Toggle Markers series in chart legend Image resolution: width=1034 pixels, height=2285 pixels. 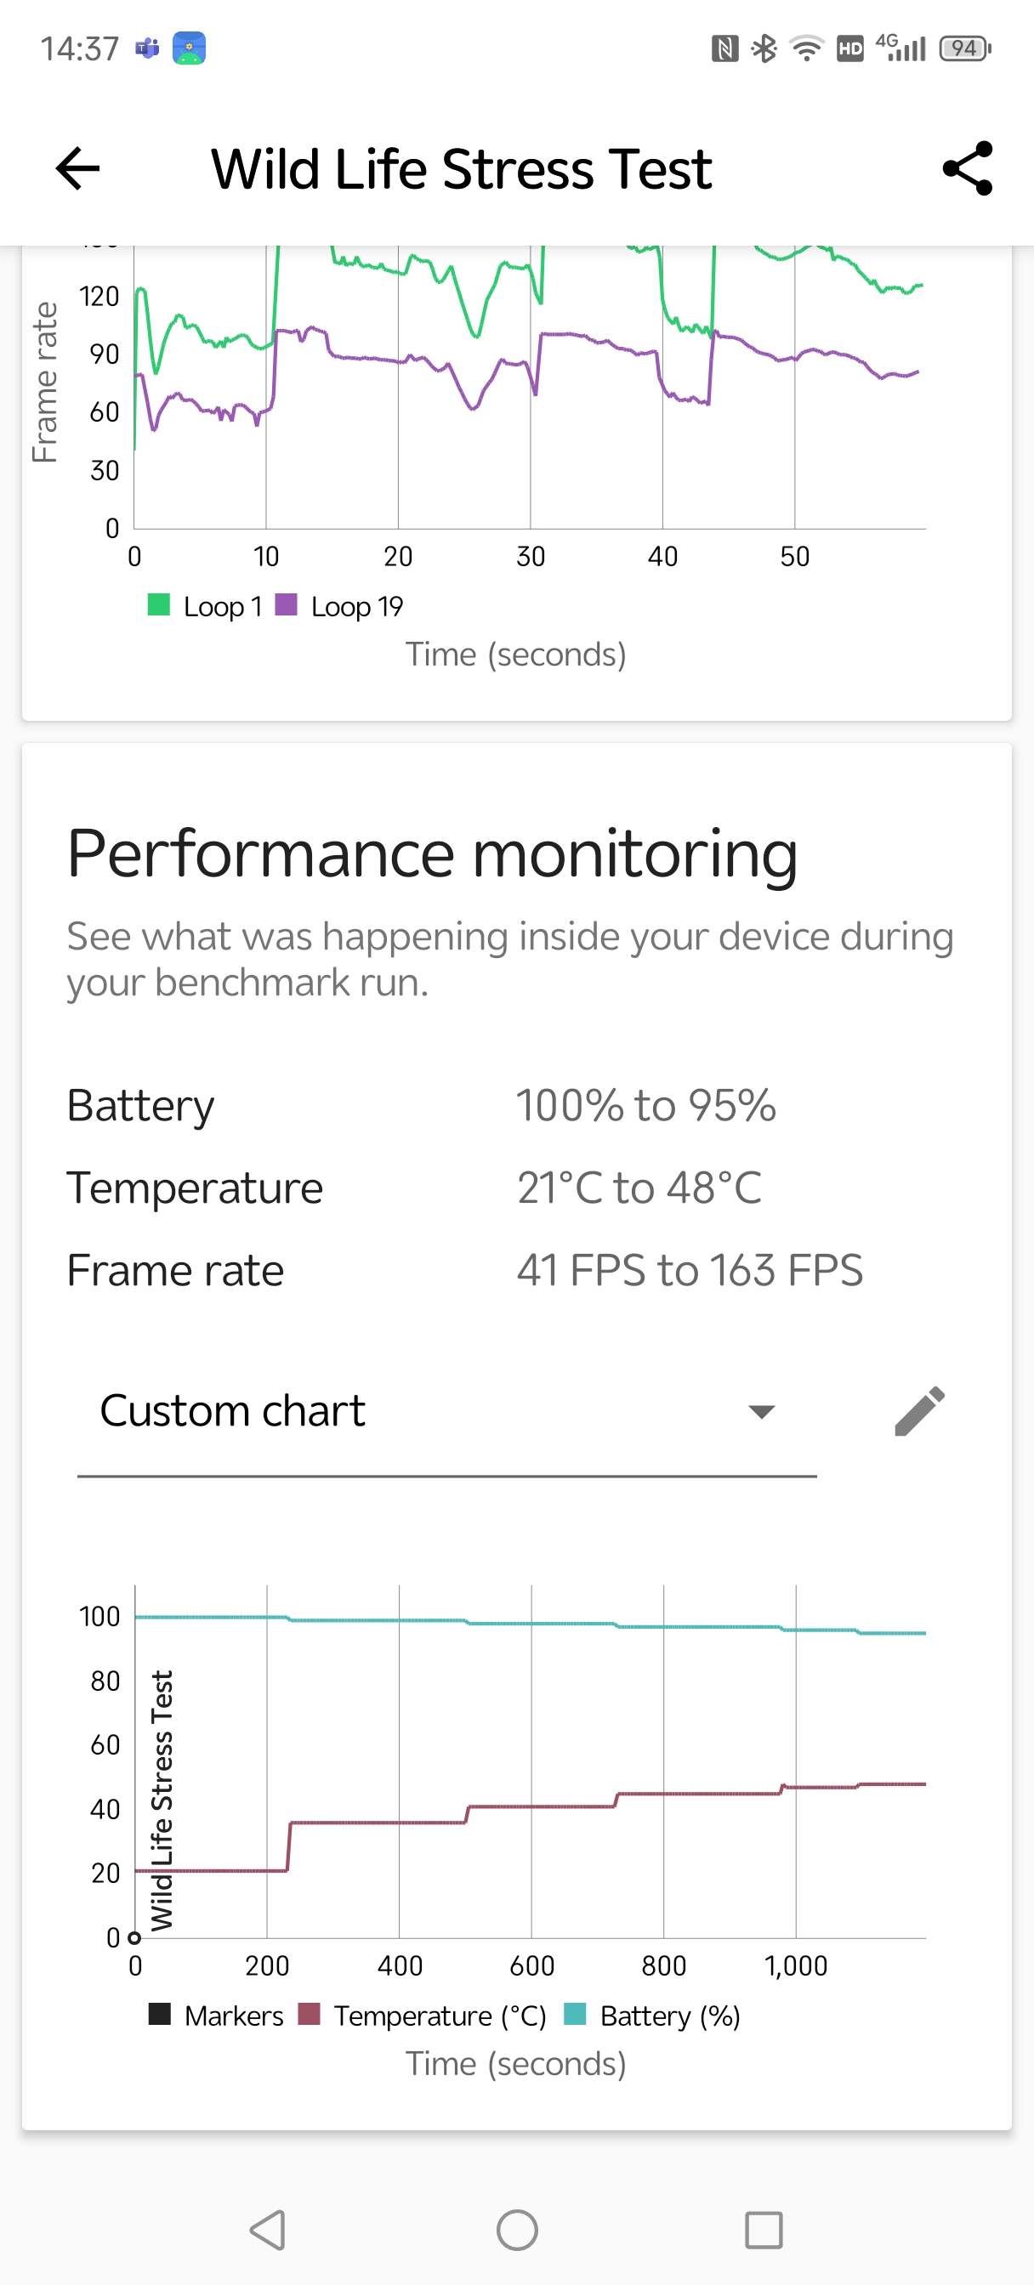coord(217,2016)
